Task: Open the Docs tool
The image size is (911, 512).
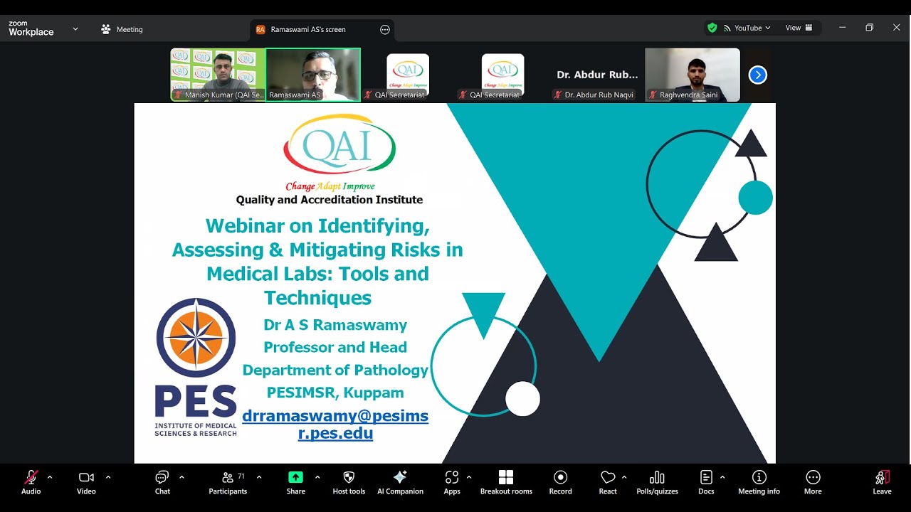Action: pos(706,482)
